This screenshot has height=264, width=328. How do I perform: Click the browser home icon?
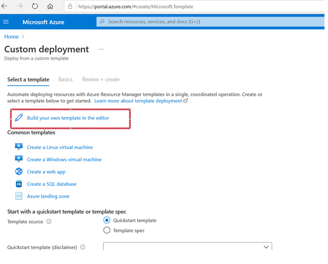pyautogui.click(x=50, y=7)
